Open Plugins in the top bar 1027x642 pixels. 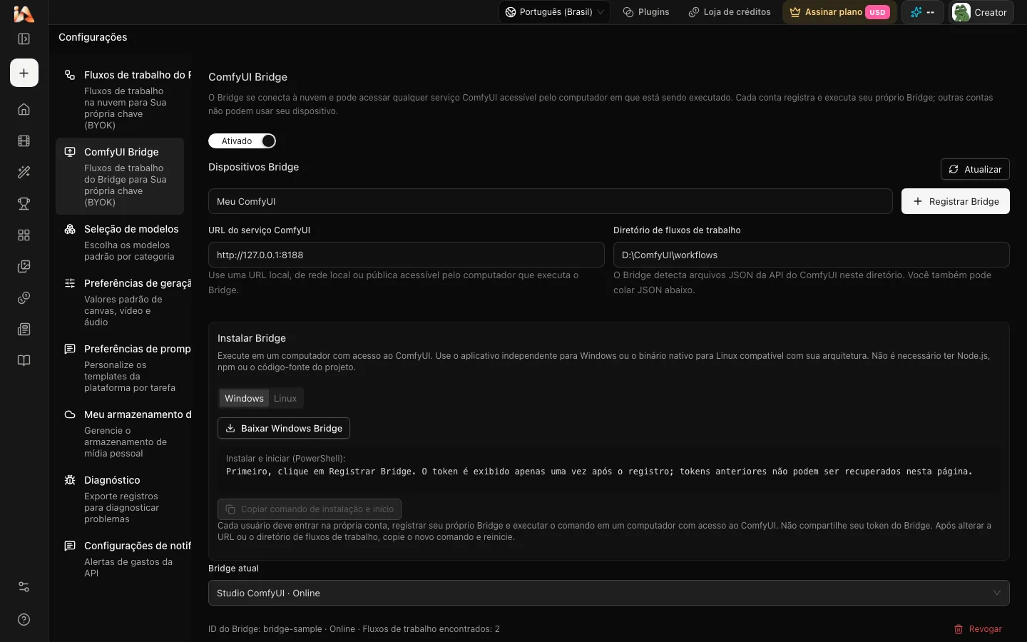point(645,12)
